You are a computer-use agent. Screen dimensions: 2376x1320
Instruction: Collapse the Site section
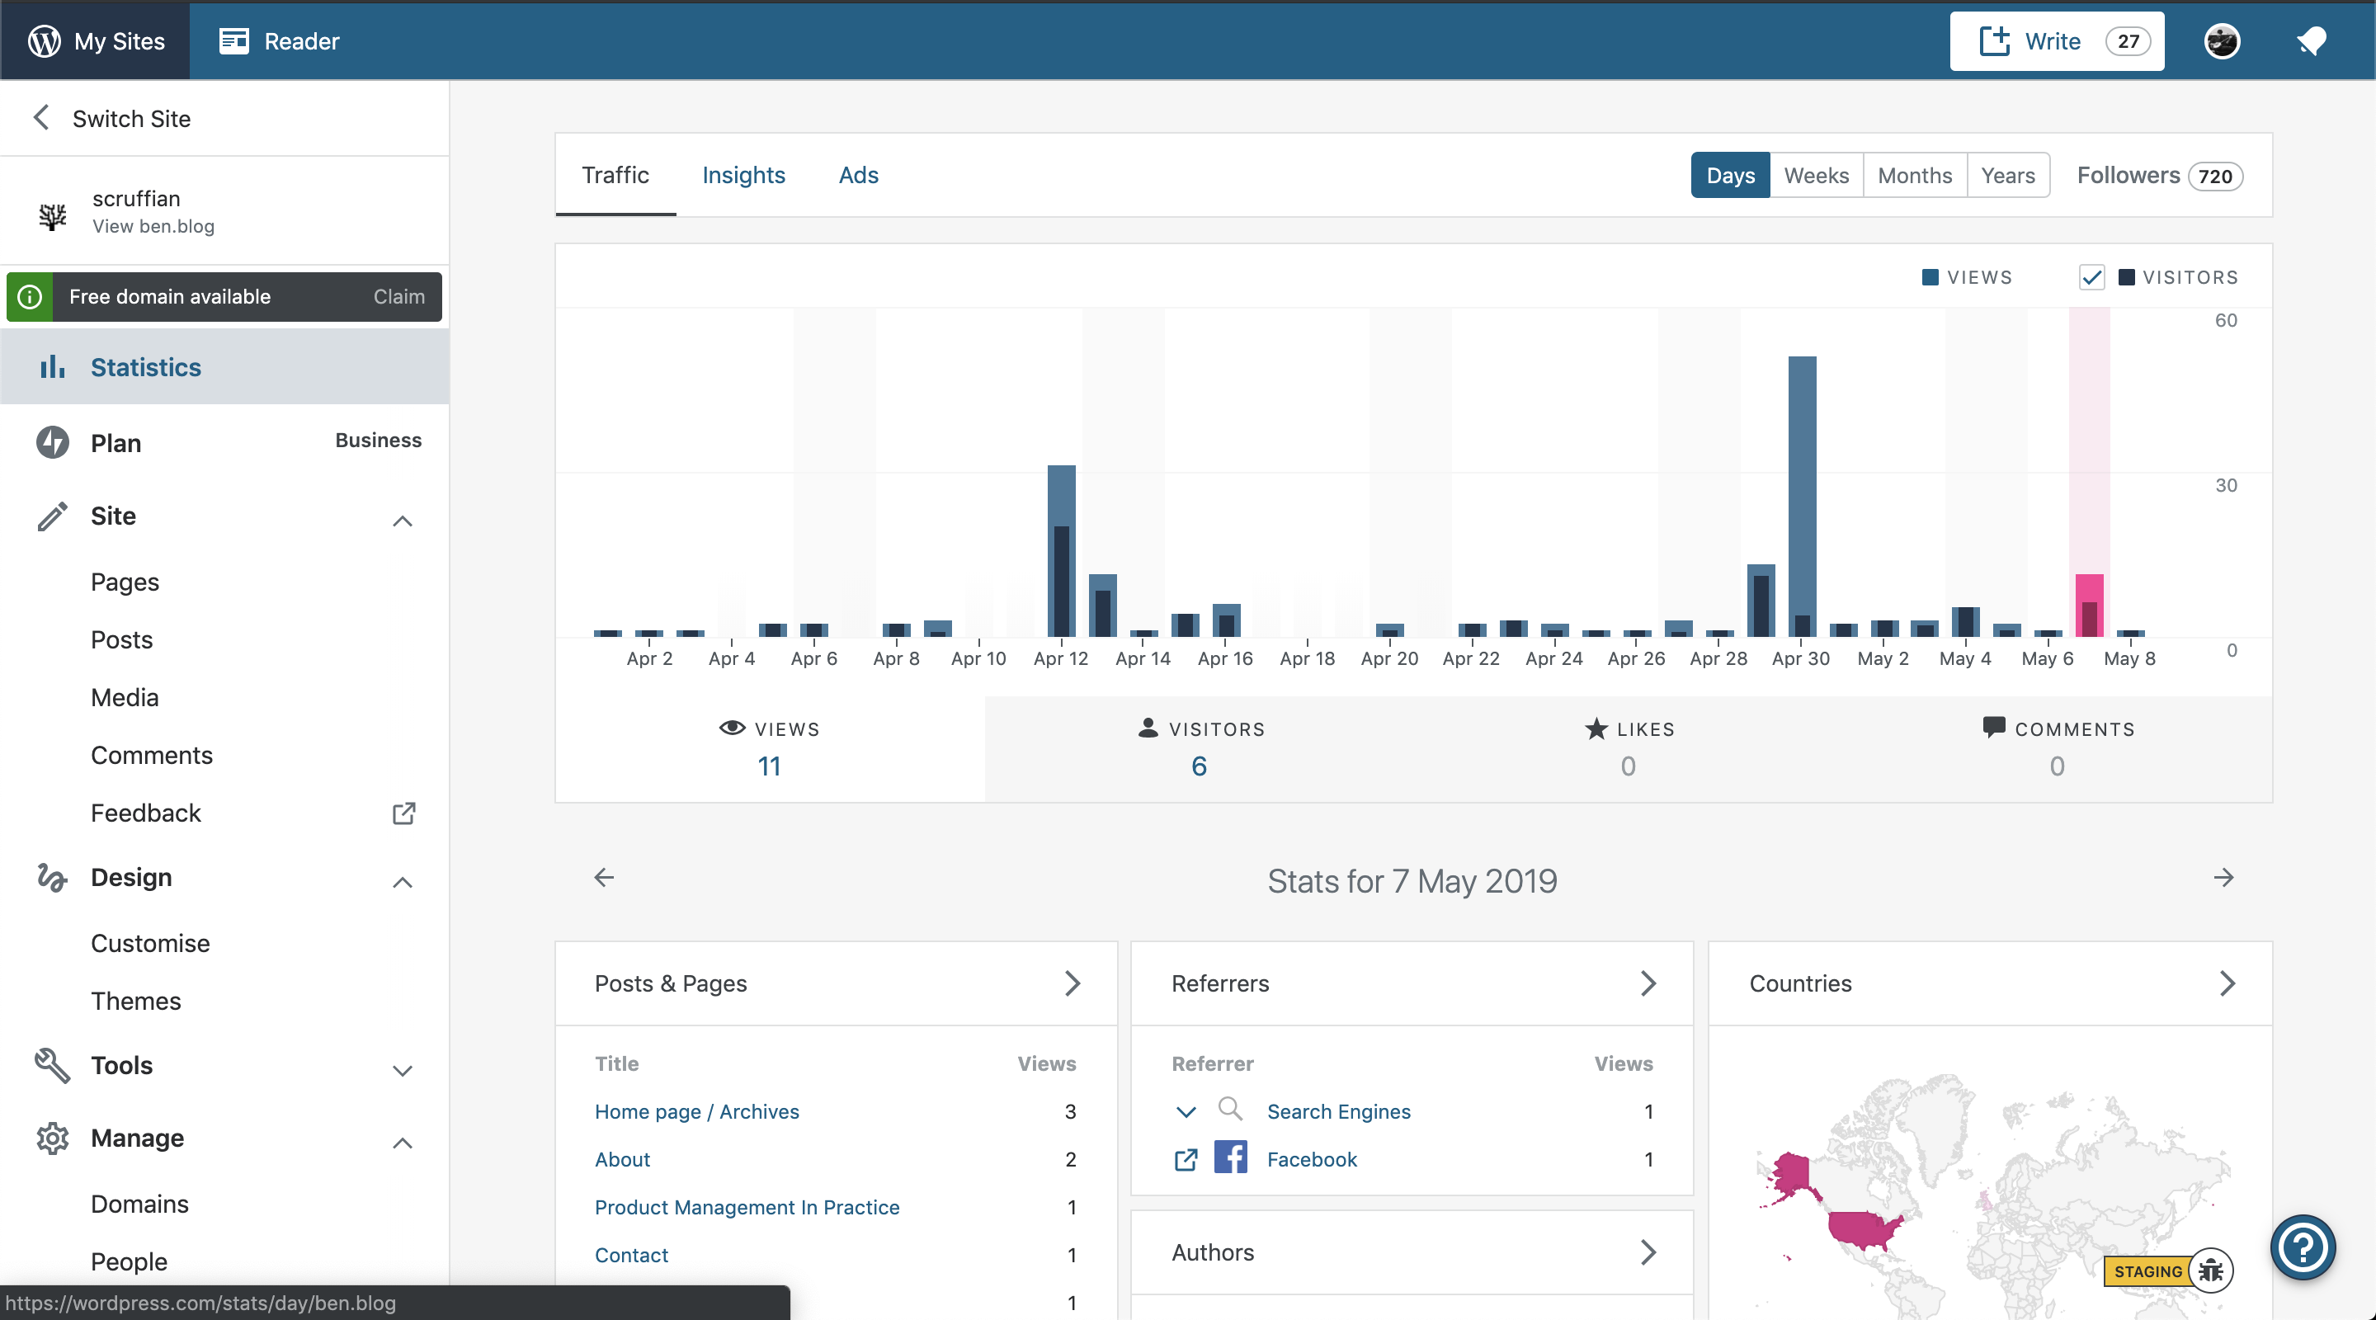click(x=402, y=521)
